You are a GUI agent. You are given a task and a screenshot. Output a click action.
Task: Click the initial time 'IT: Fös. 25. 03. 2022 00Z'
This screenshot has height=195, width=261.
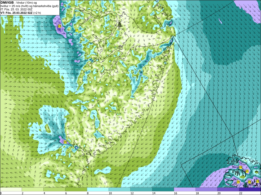coord(16,9)
